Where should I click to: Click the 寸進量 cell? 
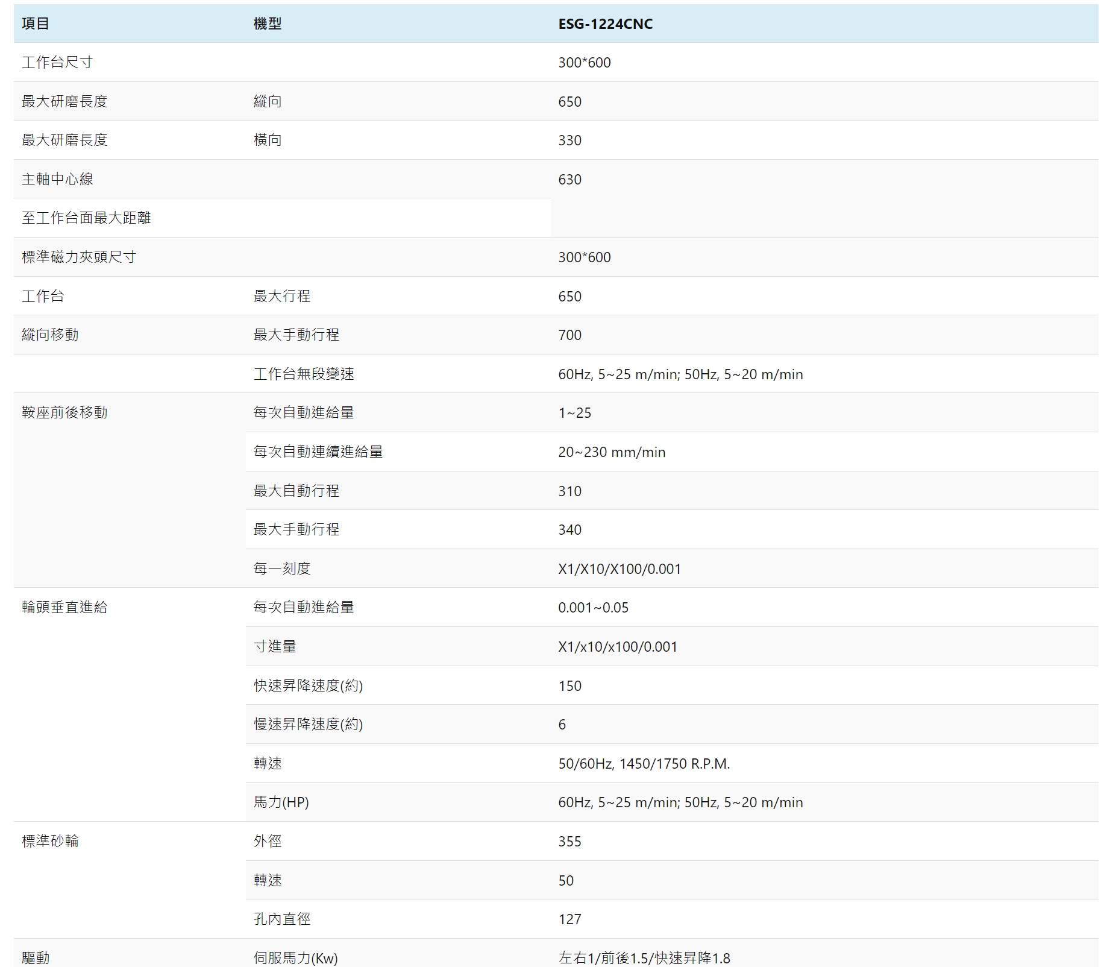[275, 647]
